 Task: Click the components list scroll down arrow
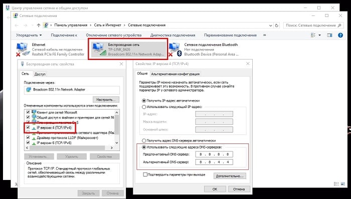117,143
